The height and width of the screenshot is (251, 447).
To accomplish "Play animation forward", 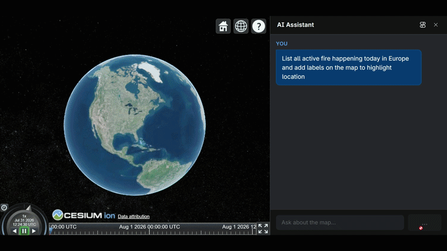I will click(x=34, y=231).
